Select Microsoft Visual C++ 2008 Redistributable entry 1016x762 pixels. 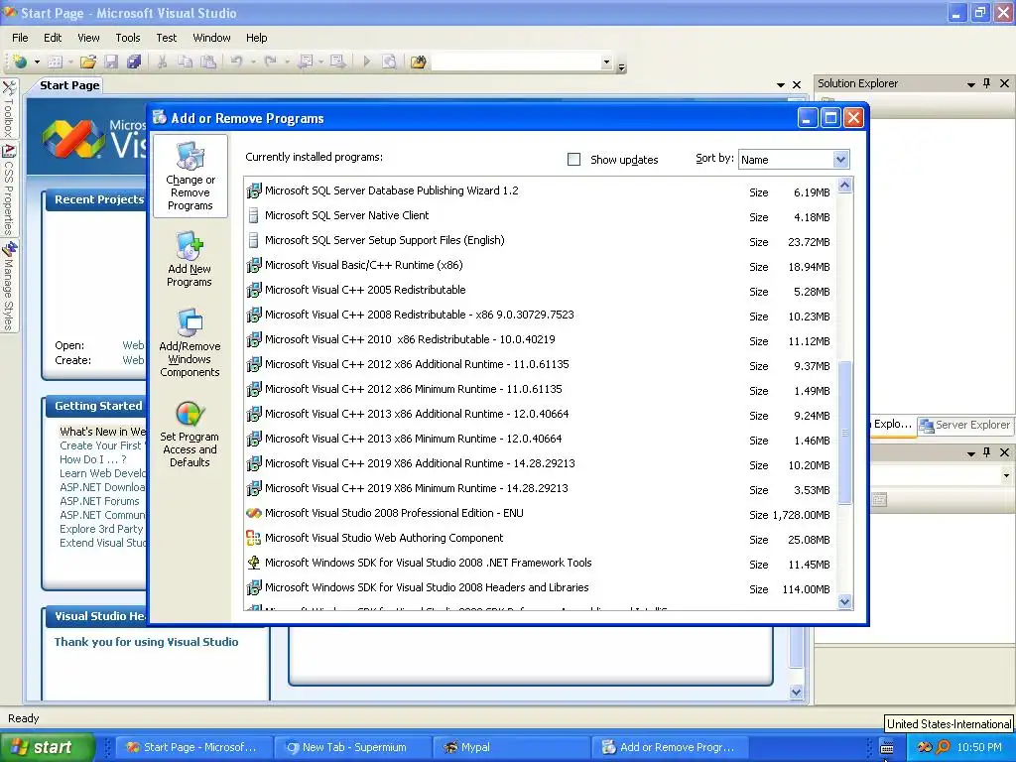click(x=540, y=315)
